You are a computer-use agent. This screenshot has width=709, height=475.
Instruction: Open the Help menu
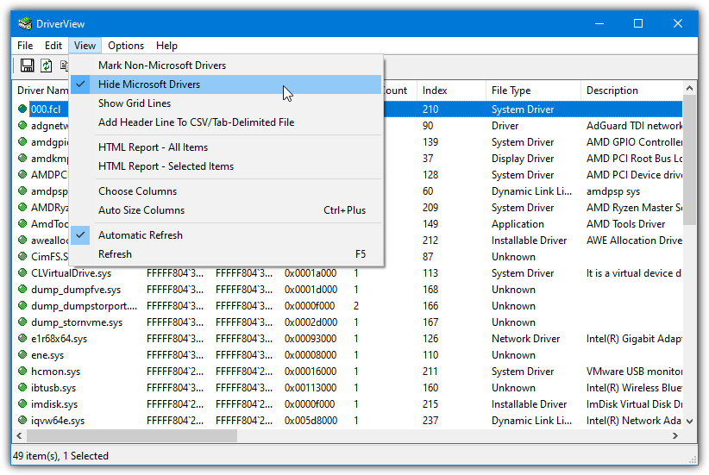(x=166, y=46)
